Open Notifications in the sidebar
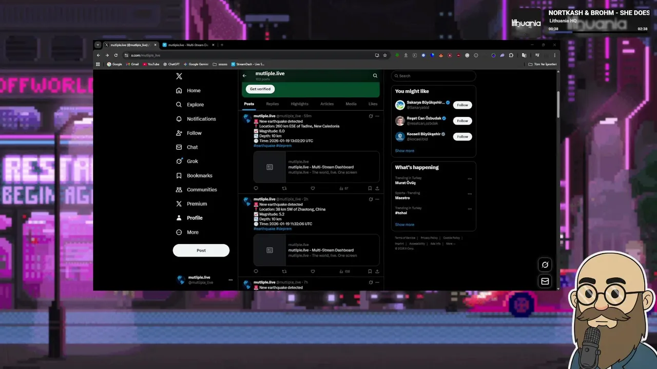Viewport: 657px width, 369px height. (196, 119)
